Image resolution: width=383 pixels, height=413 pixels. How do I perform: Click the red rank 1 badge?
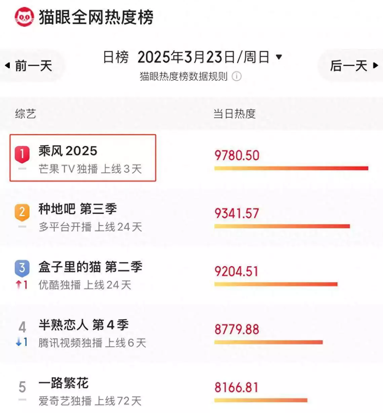pos(22,154)
